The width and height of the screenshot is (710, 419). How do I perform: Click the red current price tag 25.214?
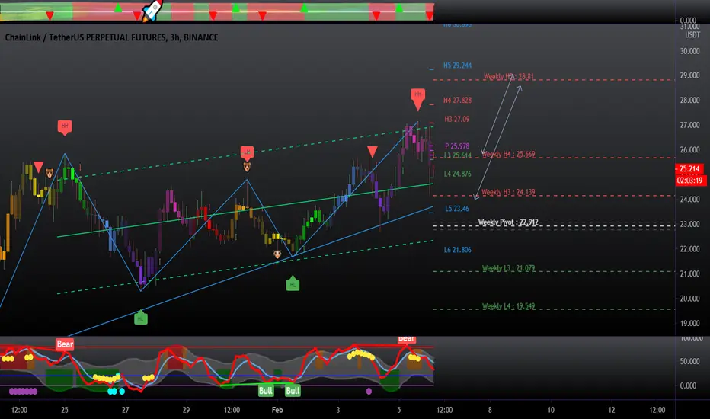pos(689,169)
